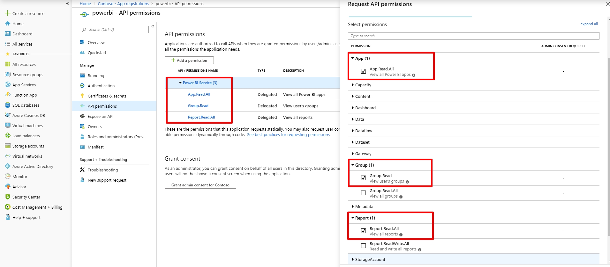Screen dimensions: 610x267
Task: Check the Group.Read.All permission checkbox
Action: coord(363,193)
